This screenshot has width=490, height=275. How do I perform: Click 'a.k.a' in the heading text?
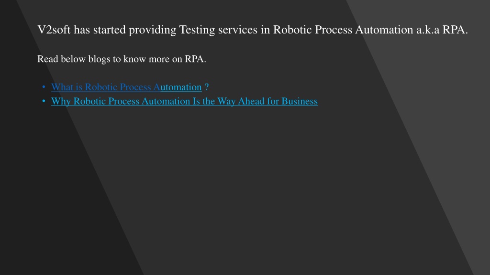click(428, 30)
